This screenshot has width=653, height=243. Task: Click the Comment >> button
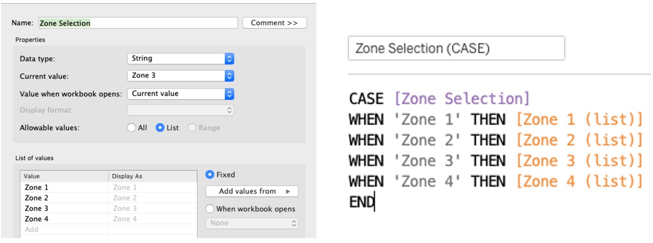(275, 23)
